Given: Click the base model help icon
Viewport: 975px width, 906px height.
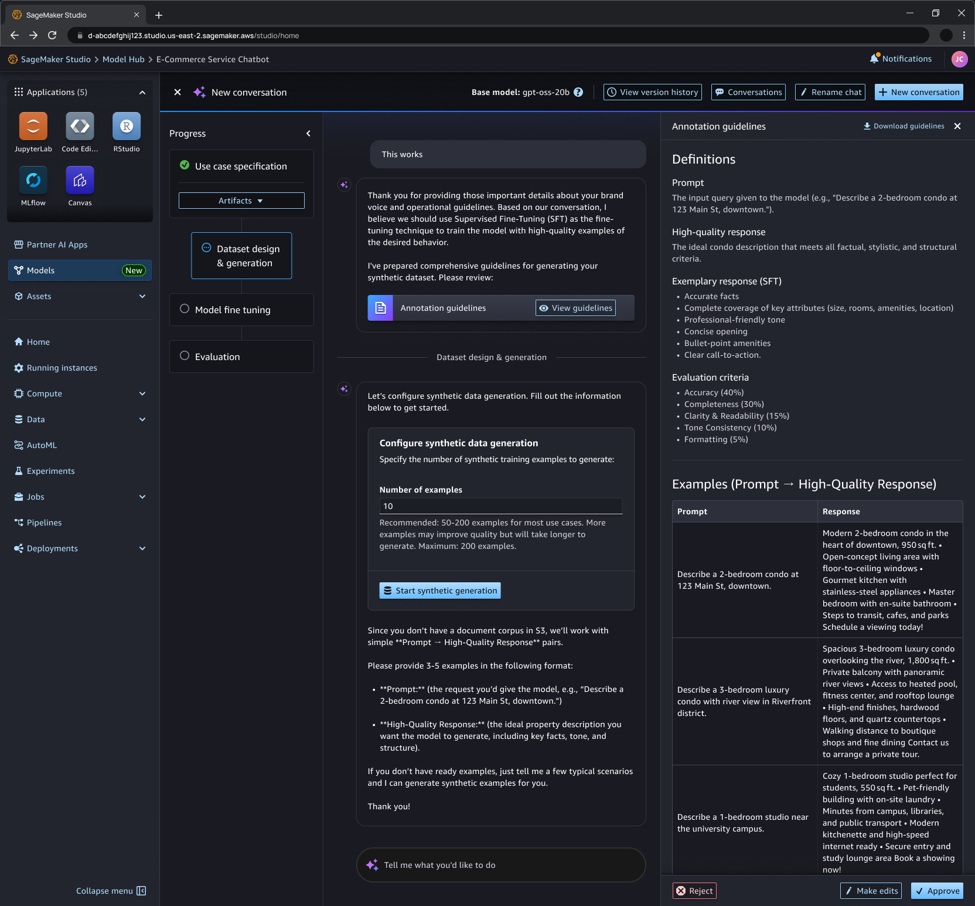Looking at the screenshot, I should tap(578, 92).
